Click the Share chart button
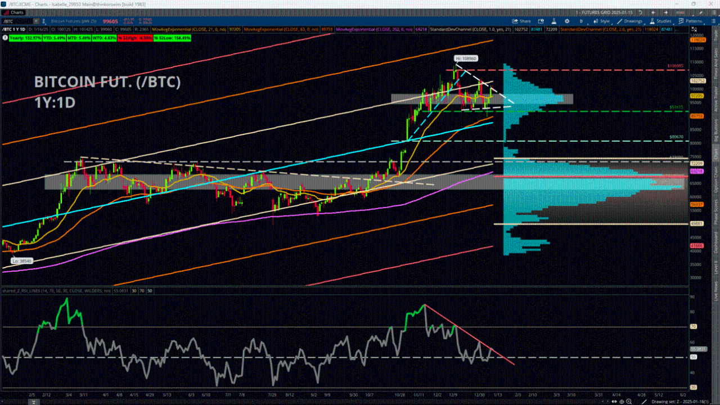This screenshot has width=720, height=405. coord(521,21)
